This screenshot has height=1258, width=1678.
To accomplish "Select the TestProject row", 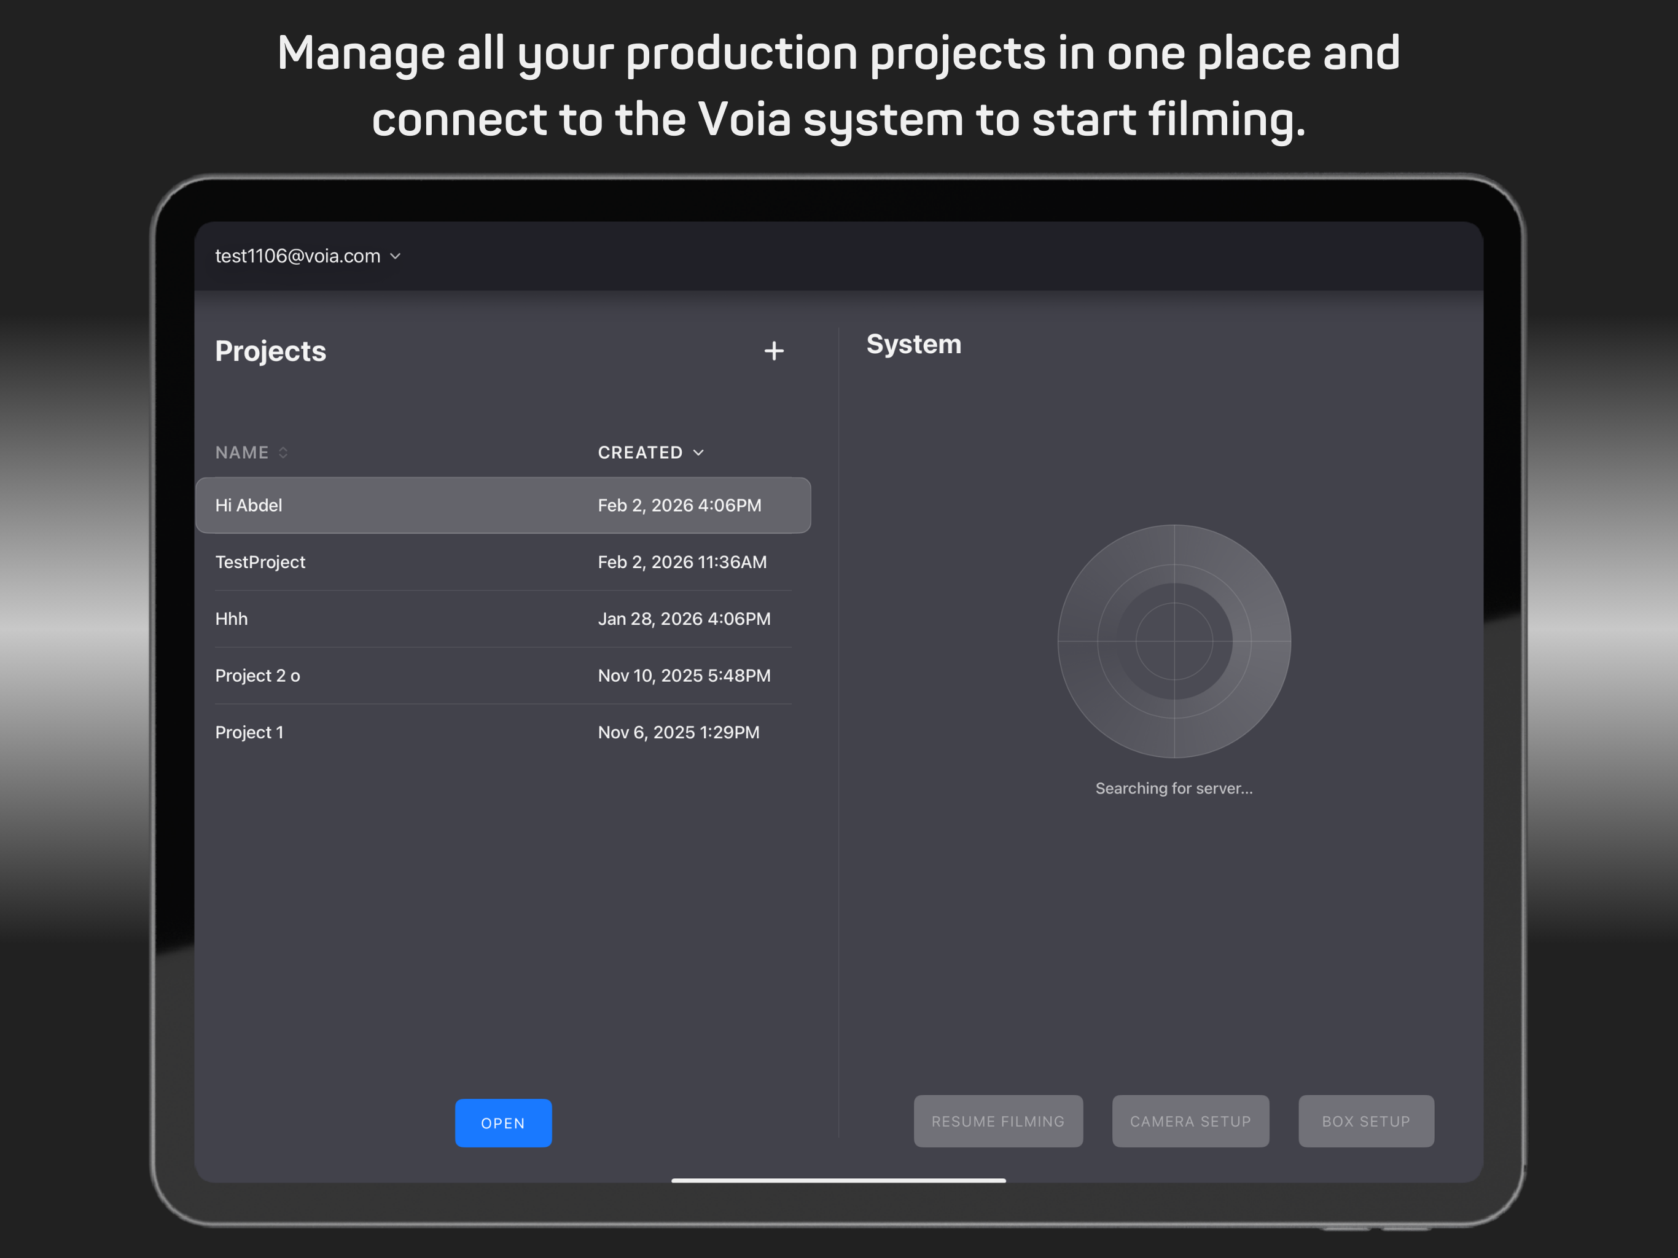I will click(503, 562).
